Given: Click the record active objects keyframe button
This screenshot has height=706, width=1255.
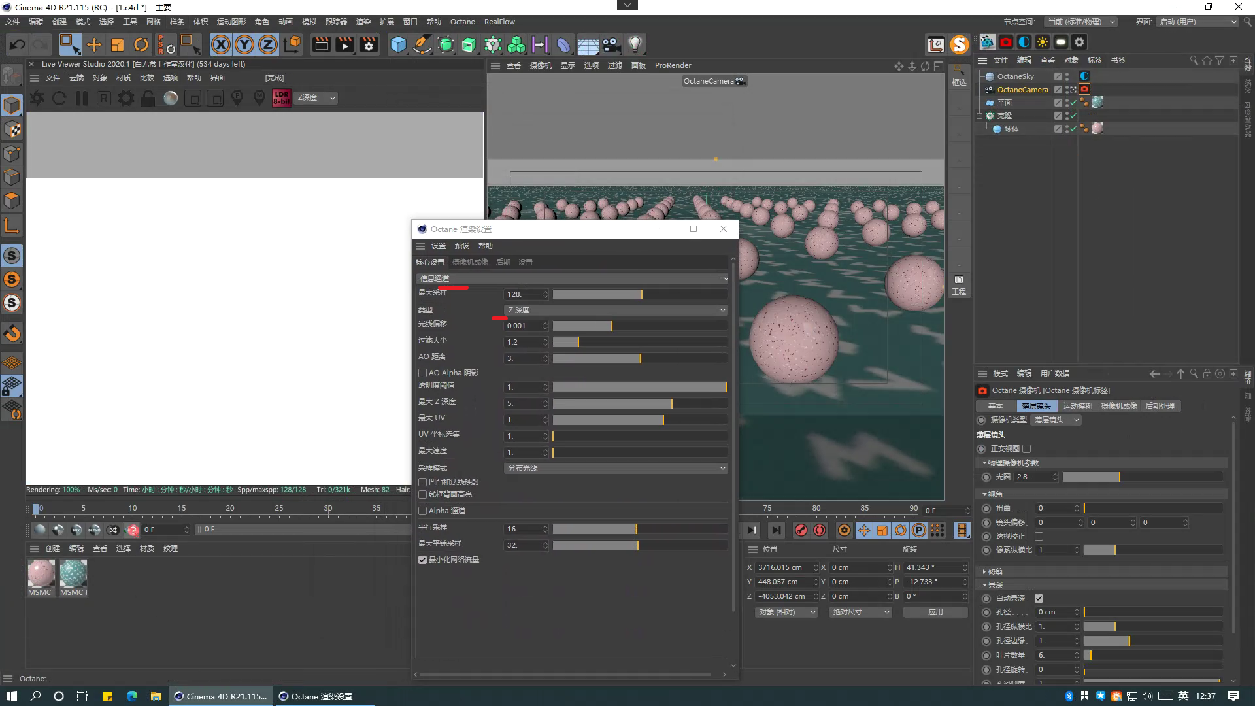Looking at the screenshot, I should (x=801, y=530).
